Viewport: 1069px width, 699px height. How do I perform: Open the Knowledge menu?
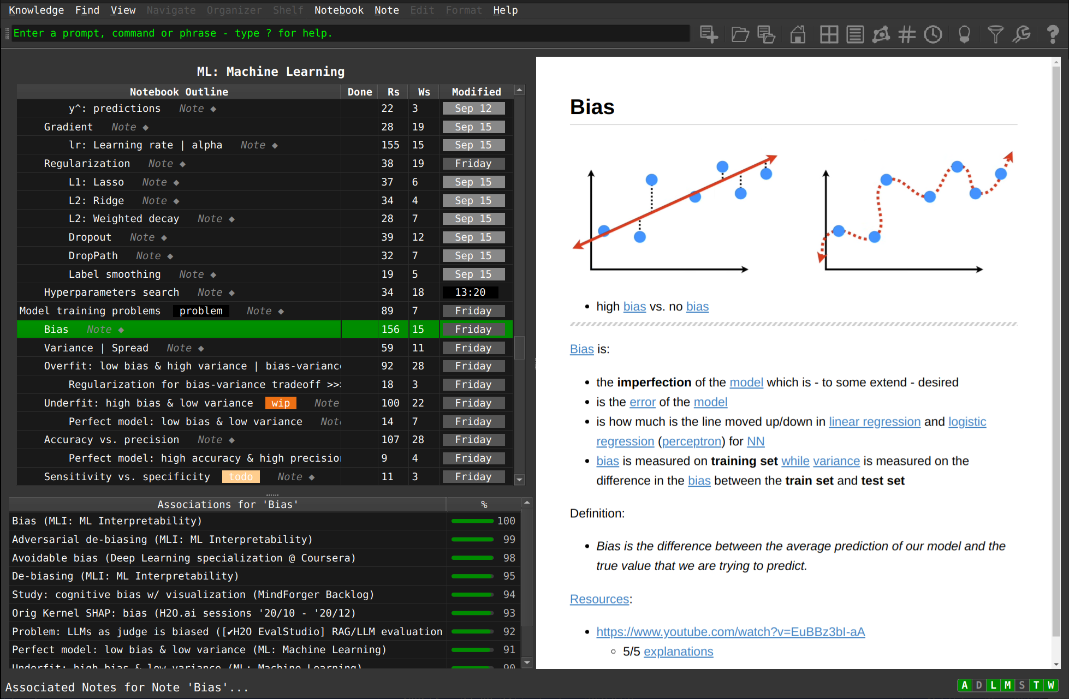pos(36,10)
